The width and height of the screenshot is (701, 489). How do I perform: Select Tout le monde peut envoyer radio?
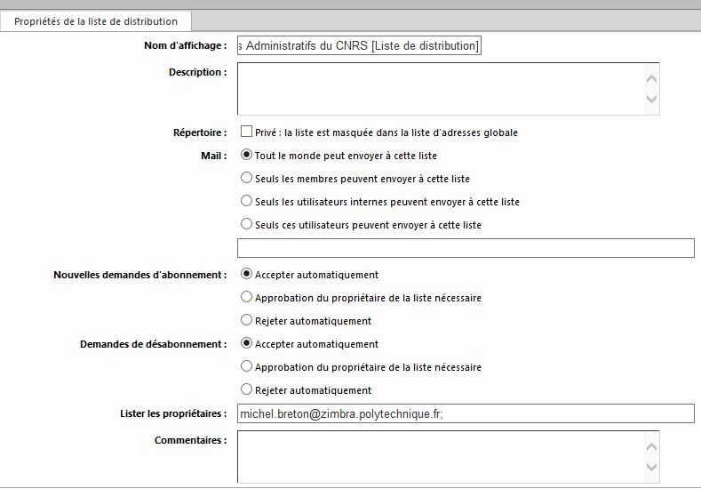point(246,155)
